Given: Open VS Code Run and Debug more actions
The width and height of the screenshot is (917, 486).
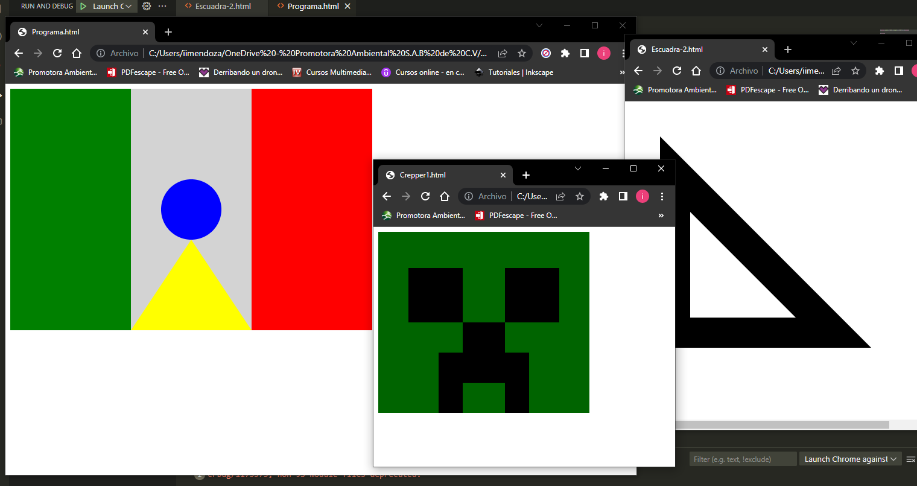Looking at the screenshot, I should [162, 6].
